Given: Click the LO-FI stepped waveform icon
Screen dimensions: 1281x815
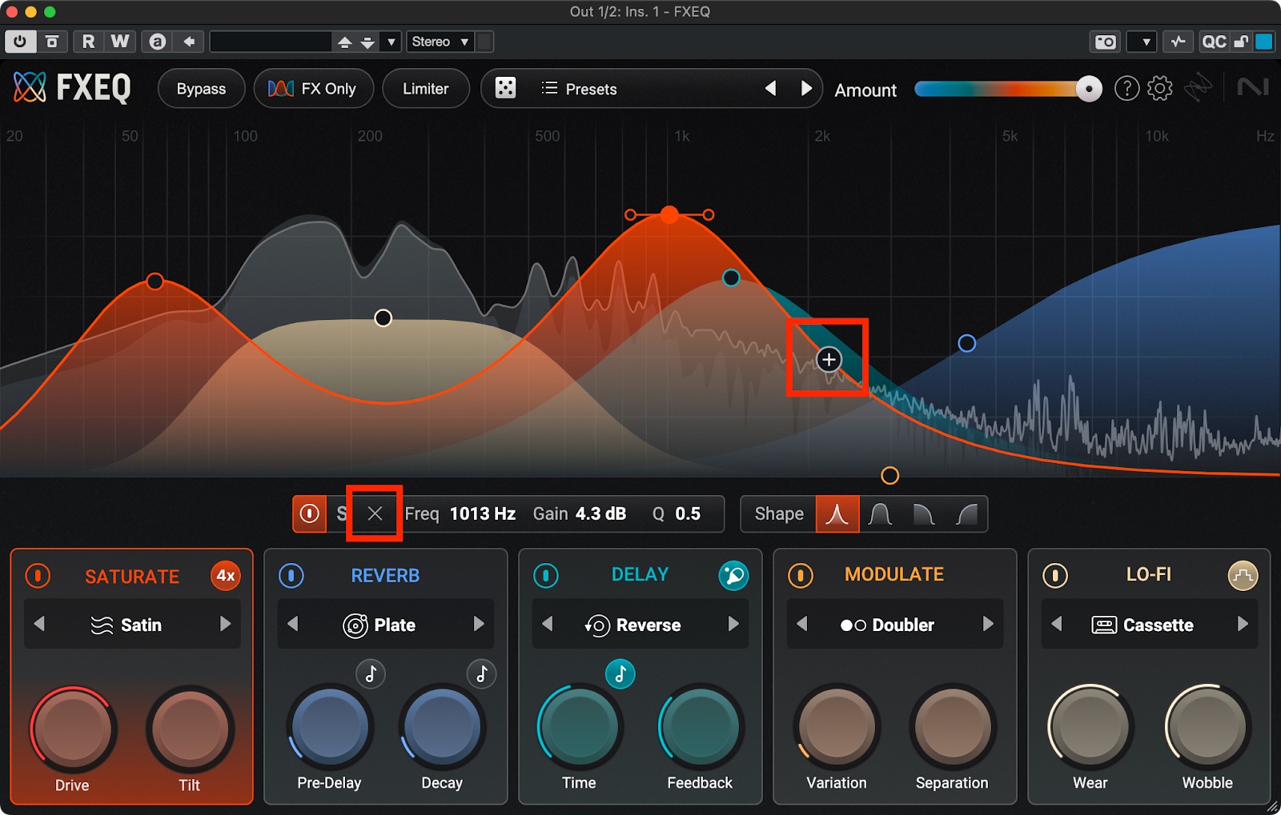Looking at the screenshot, I should [1243, 576].
